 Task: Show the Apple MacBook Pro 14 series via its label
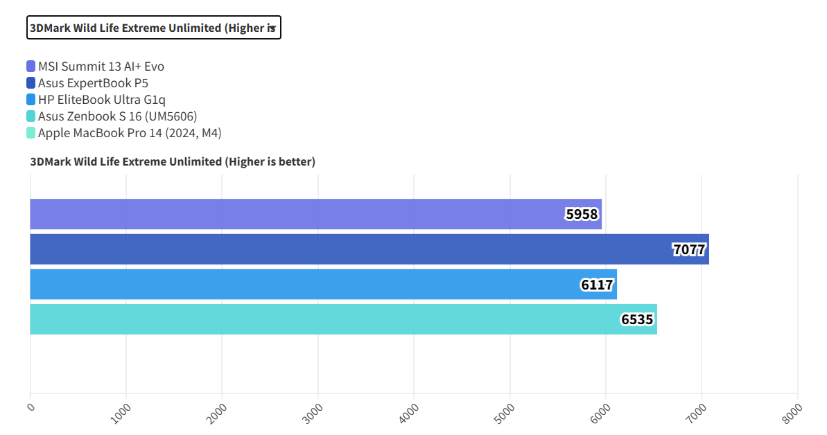coord(130,133)
